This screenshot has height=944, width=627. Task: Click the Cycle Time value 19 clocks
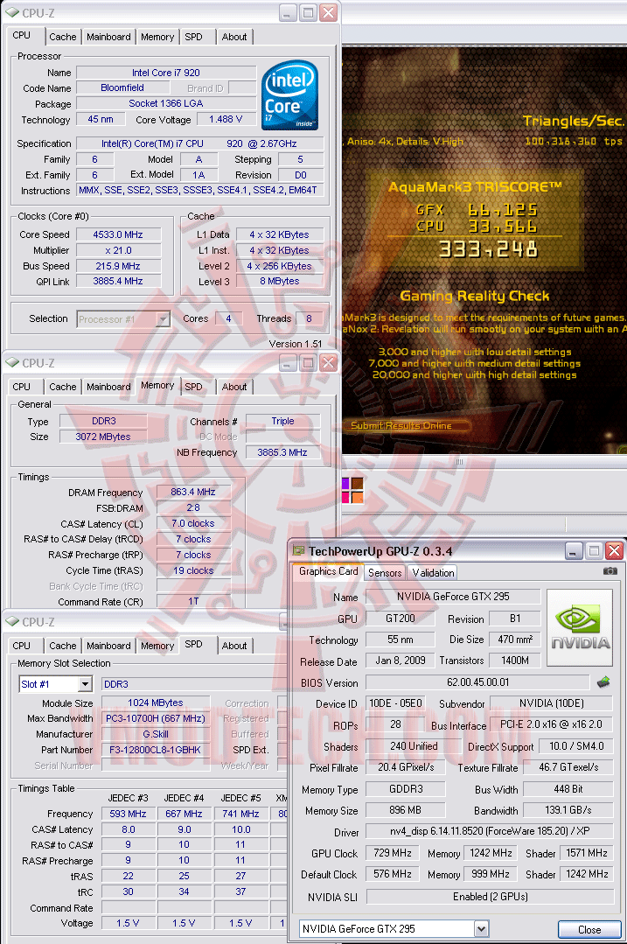[193, 570]
